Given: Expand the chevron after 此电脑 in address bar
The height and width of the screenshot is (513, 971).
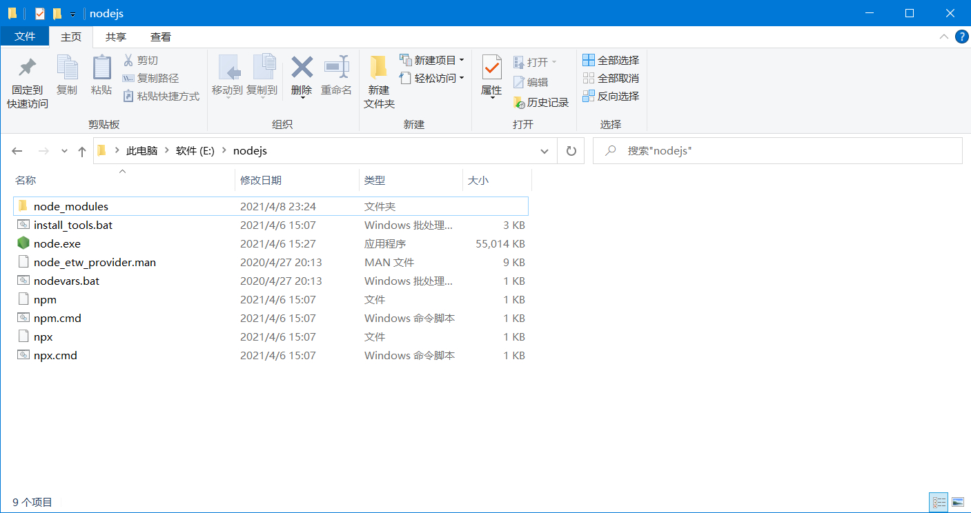Looking at the screenshot, I should [x=166, y=151].
